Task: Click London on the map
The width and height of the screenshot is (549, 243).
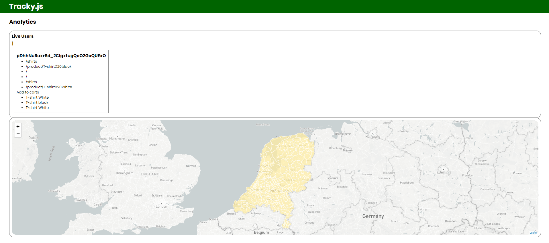Action: point(161,206)
